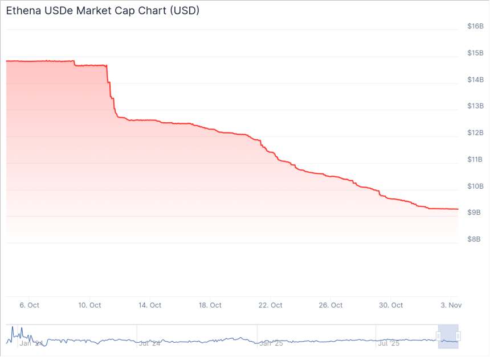Click the 30. Oct date label

[391, 305]
